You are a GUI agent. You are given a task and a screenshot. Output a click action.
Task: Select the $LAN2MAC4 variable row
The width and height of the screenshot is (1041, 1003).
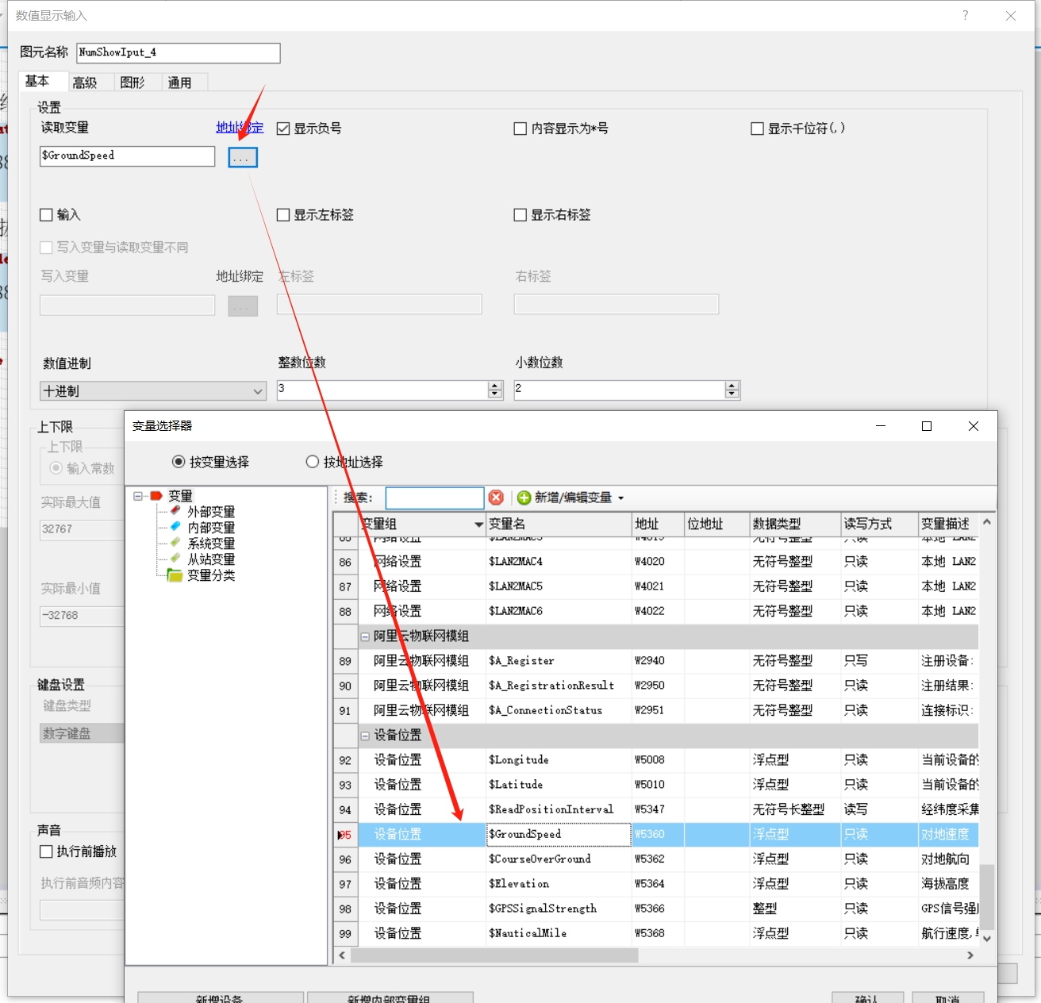point(656,562)
